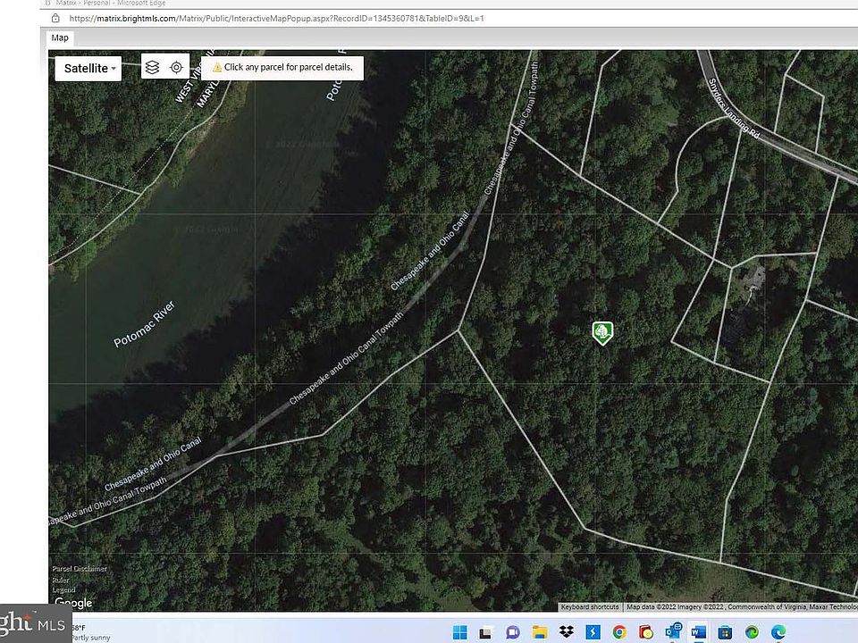Show the map Legend
Viewport: 858px width, 643px height.
click(x=63, y=589)
